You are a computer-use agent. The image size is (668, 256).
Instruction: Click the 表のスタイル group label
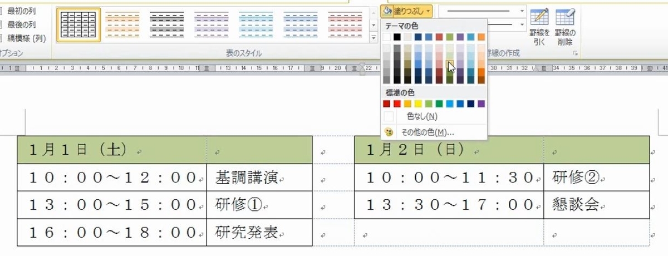pos(243,53)
